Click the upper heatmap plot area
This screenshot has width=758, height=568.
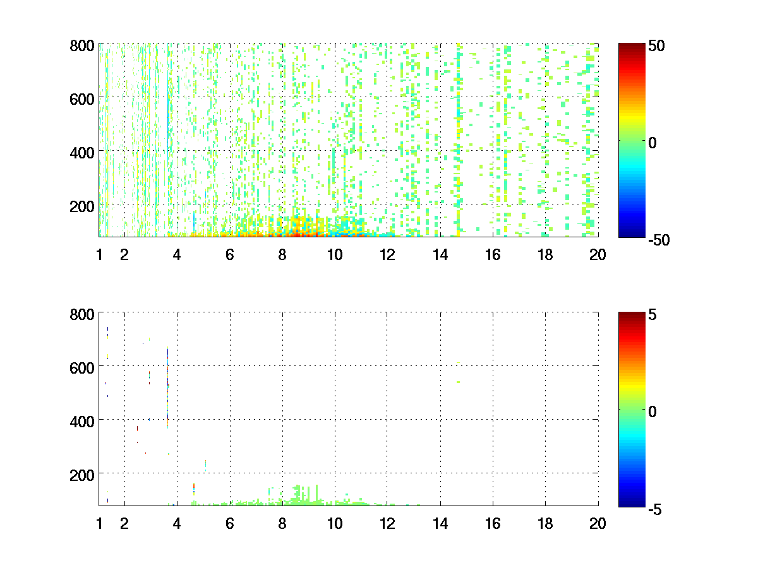pyautogui.click(x=349, y=140)
